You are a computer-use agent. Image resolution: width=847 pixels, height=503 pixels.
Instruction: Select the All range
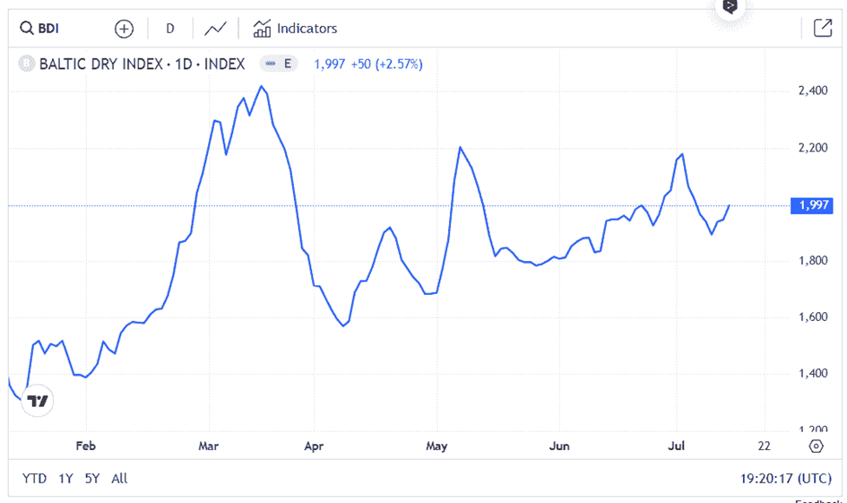coord(119,478)
